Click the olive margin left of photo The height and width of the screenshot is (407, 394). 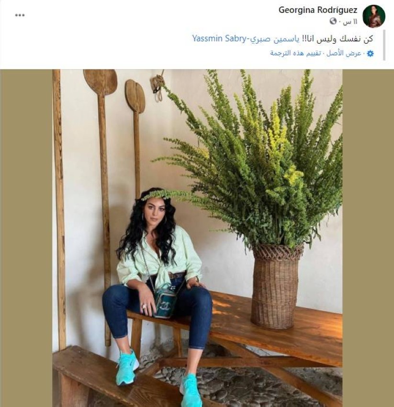pos(26,238)
